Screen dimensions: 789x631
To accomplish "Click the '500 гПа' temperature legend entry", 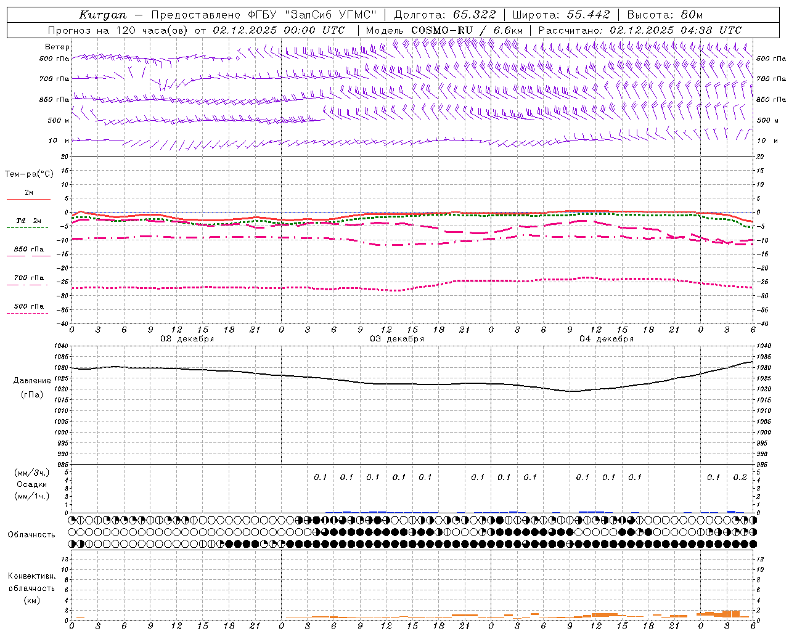I will click(28, 306).
